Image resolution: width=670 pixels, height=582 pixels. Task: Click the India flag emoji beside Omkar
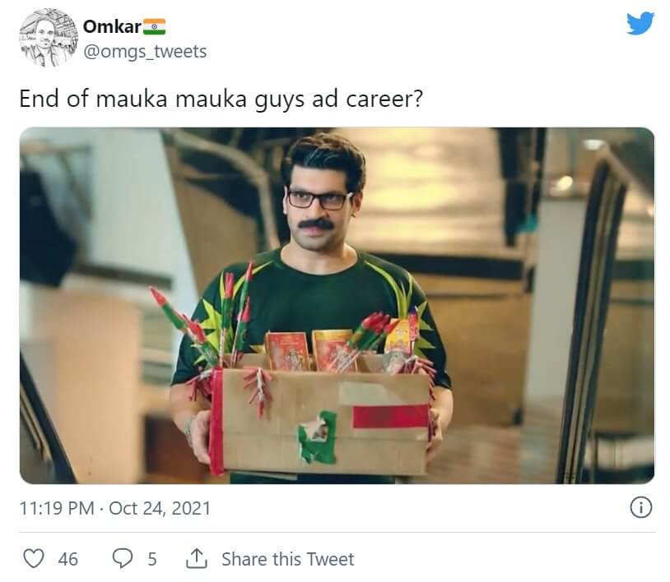pyautogui.click(x=155, y=26)
